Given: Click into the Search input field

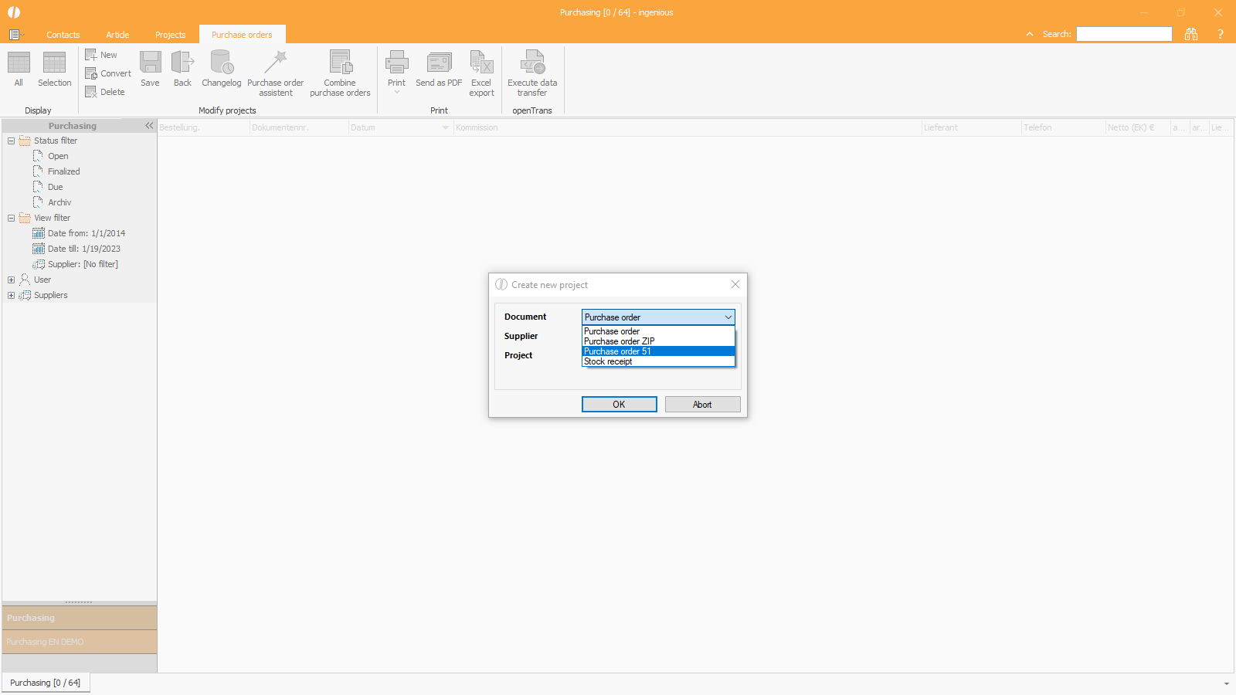Looking at the screenshot, I should pos(1124,34).
